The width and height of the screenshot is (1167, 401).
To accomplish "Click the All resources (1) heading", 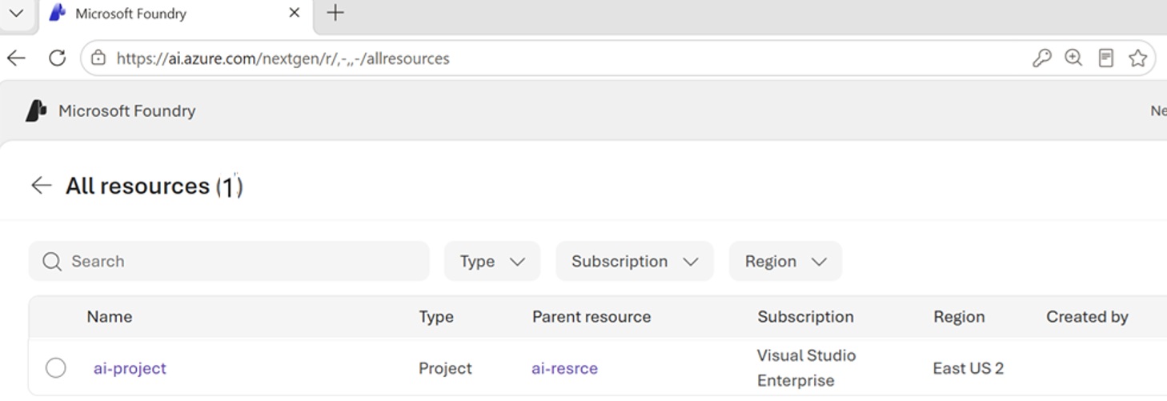I will point(154,186).
